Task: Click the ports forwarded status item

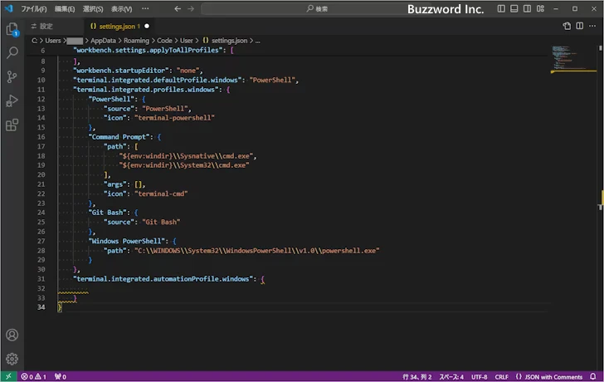Action: tap(60, 377)
